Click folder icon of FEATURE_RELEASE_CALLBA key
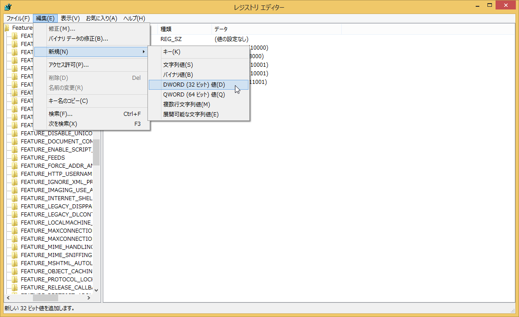Image resolution: width=519 pixels, height=317 pixels. [15, 288]
